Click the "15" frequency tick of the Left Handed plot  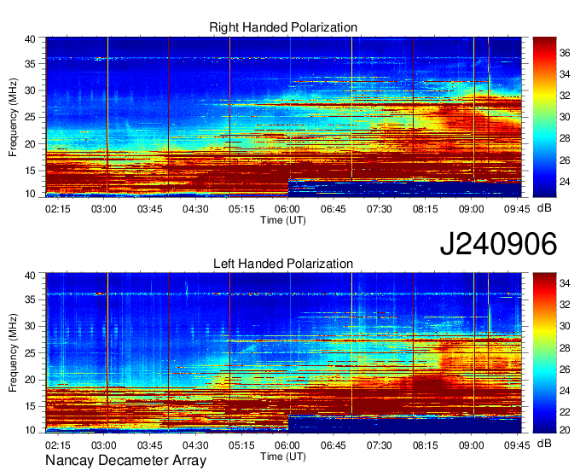[x=31, y=406]
